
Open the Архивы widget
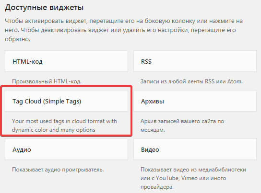pos(195,101)
